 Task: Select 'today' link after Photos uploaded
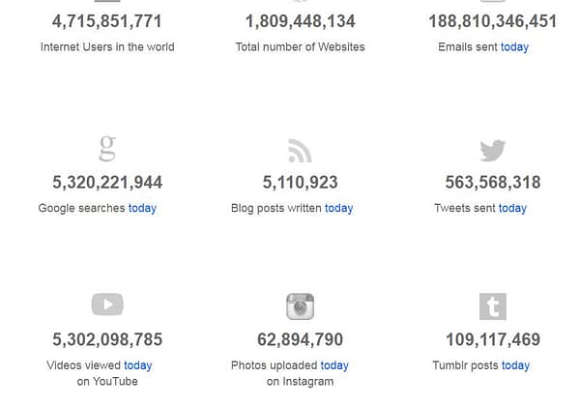(x=334, y=365)
